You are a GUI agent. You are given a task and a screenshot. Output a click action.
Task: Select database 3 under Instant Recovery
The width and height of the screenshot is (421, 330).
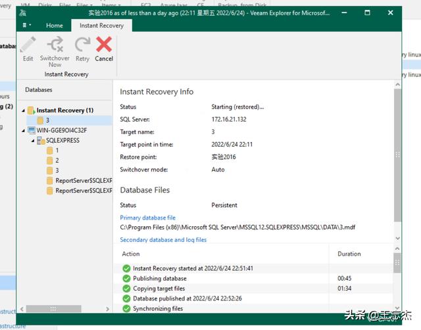click(47, 120)
